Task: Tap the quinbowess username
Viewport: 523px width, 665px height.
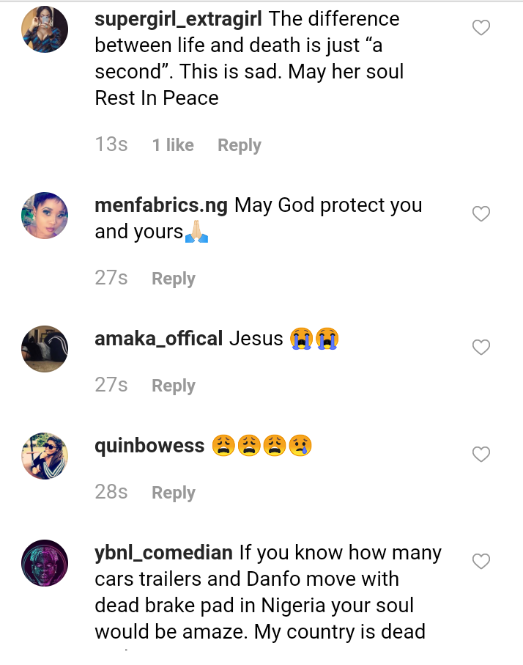Action: click(x=149, y=446)
